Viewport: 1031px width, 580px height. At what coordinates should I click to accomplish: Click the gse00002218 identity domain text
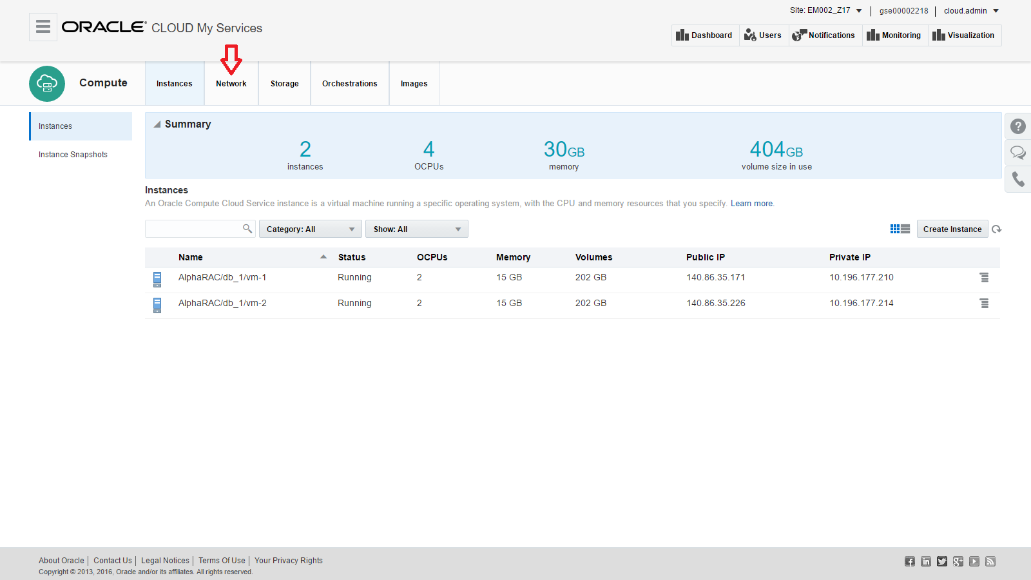(904, 11)
